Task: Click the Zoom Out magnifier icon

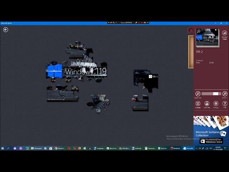Action: [198, 94]
